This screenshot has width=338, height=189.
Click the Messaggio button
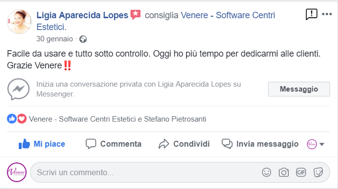299,89
